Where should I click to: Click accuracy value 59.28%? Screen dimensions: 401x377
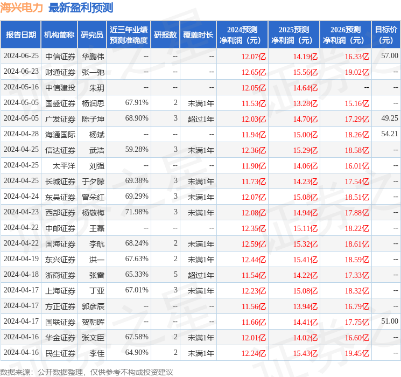tap(137, 150)
